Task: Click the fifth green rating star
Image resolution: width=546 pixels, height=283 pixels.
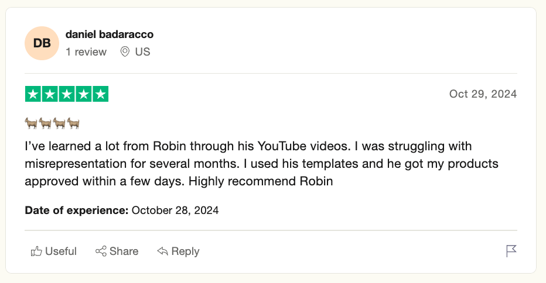Action: point(101,94)
